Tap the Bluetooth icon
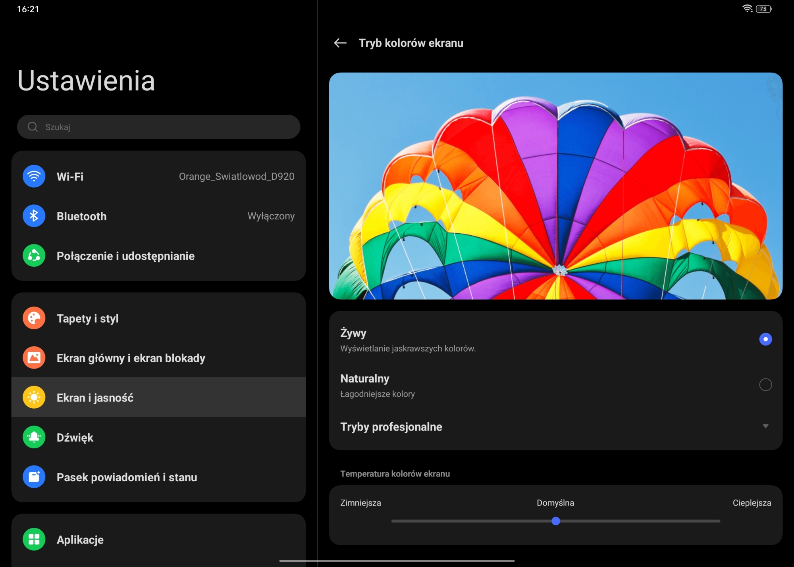Screen dimensions: 794x567 coord(34,216)
